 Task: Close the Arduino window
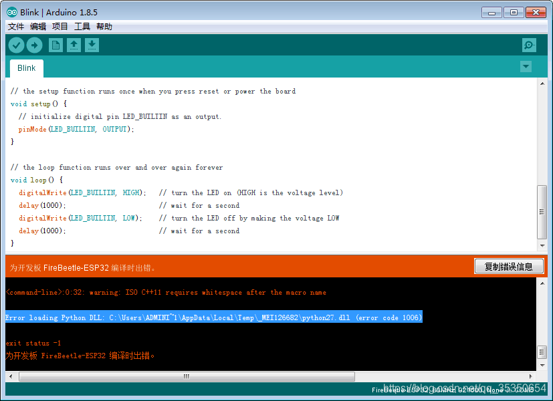point(536,13)
